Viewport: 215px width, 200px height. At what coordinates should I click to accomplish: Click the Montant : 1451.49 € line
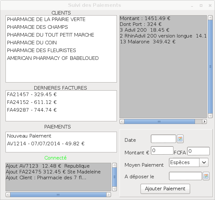(x=145, y=18)
